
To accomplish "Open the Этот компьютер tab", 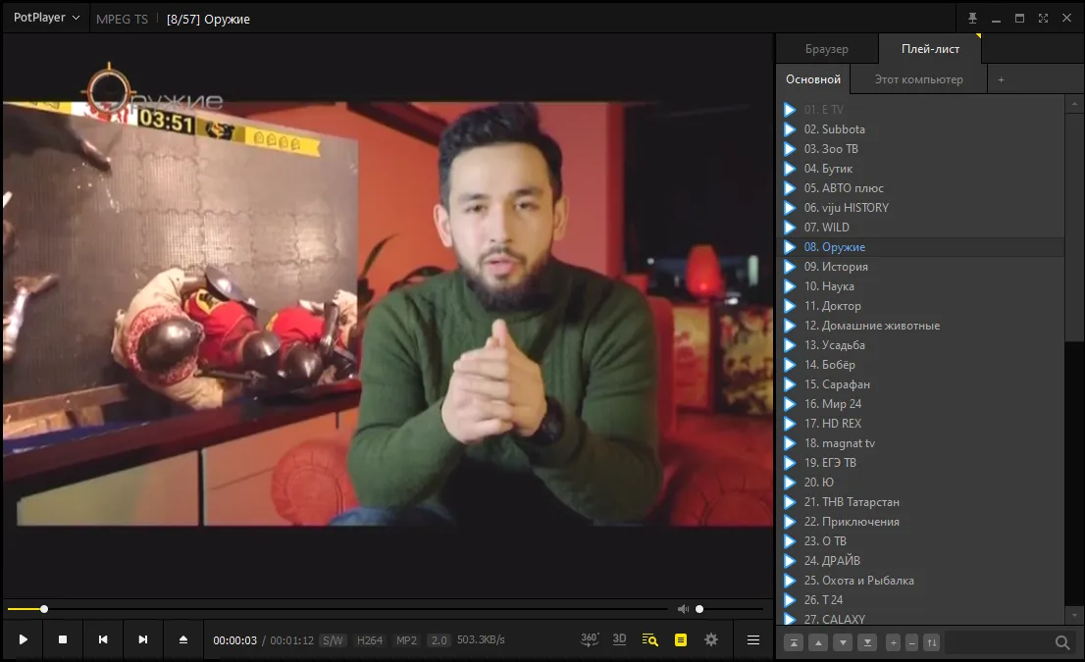I will click(x=918, y=79).
